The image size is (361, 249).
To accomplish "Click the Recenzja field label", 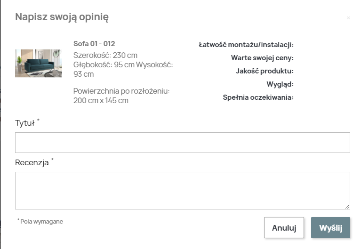I will click(x=32, y=163).
